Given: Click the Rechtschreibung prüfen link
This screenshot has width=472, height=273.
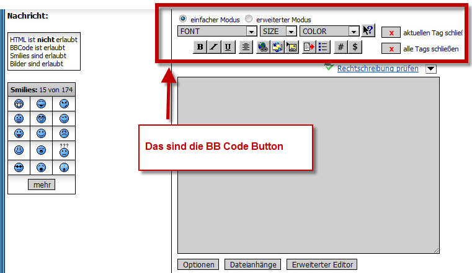Looking at the screenshot, I should 377,69.
